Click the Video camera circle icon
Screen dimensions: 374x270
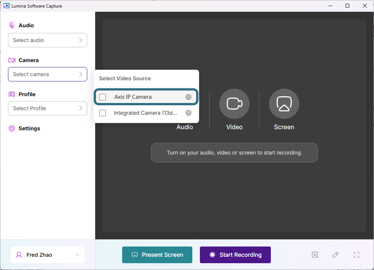coord(234,104)
